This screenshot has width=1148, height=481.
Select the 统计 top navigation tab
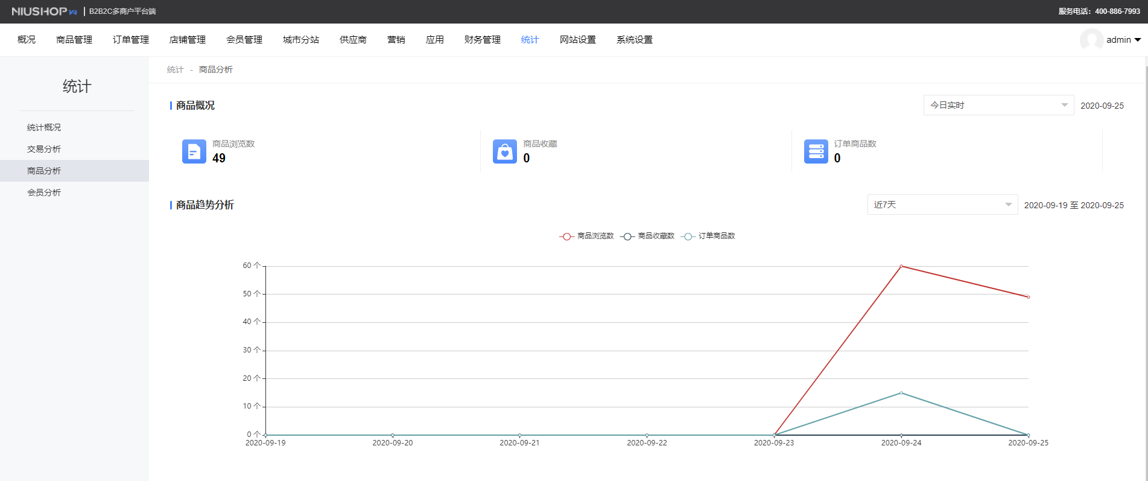[x=530, y=40]
